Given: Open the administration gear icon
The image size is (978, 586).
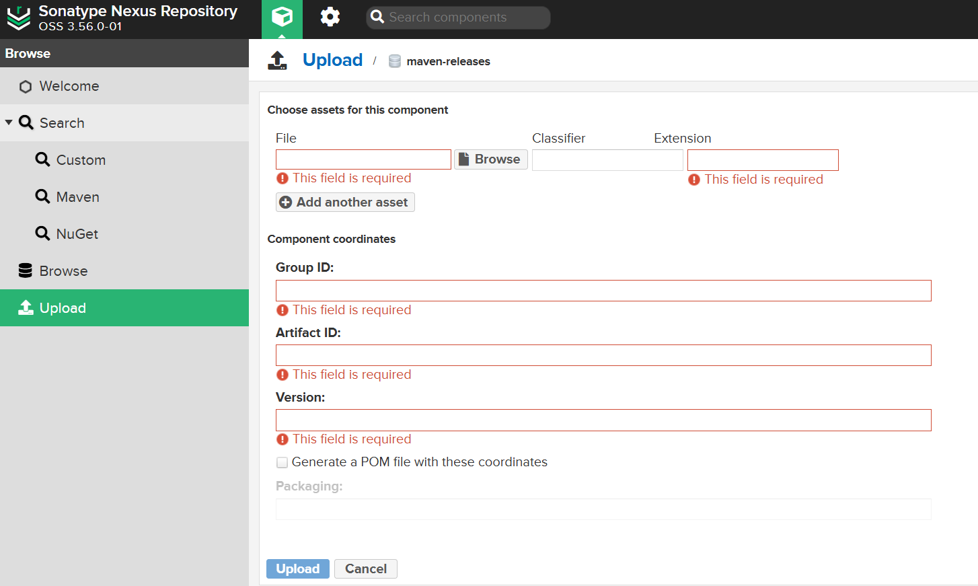Looking at the screenshot, I should click(330, 17).
